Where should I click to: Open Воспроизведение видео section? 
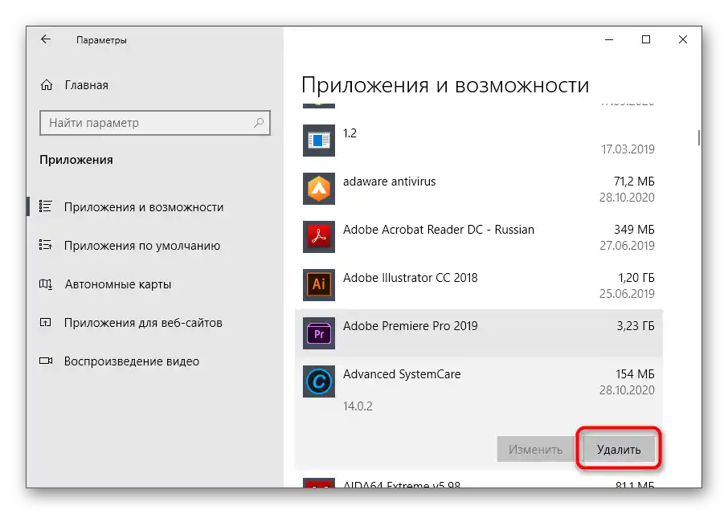click(x=132, y=361)
